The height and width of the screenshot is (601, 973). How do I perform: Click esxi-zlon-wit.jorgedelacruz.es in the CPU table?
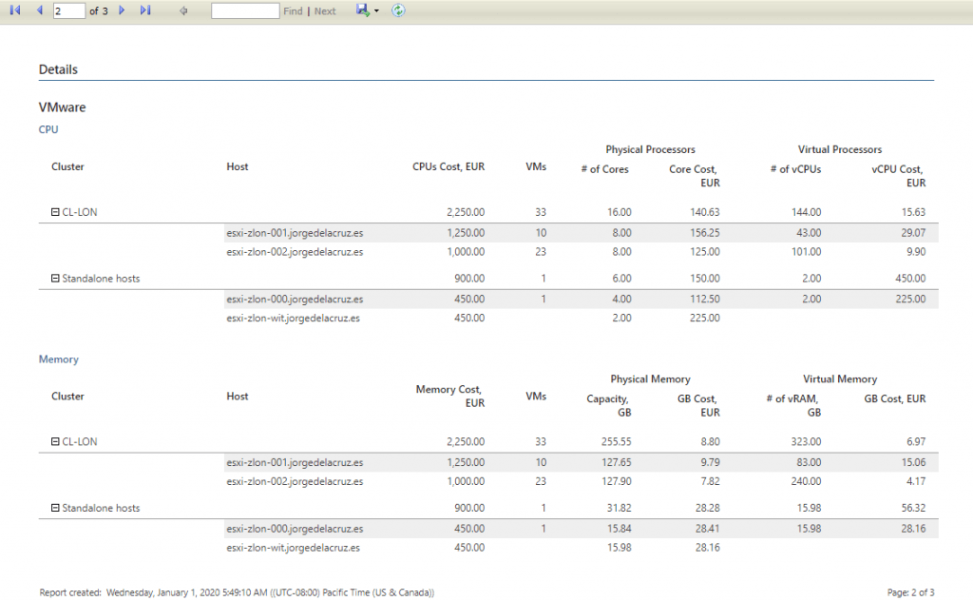[293, 318]
